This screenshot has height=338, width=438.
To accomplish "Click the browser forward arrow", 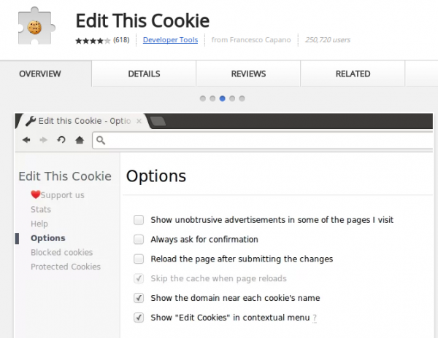I will [x=43, y=140].
